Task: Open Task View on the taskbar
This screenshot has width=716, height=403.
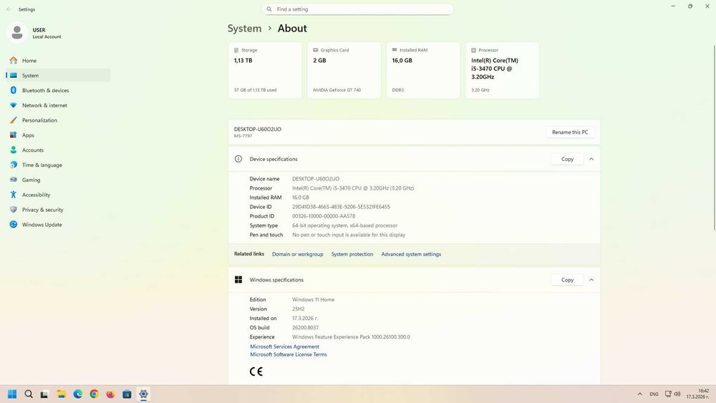Action: [x=44, y=394]
